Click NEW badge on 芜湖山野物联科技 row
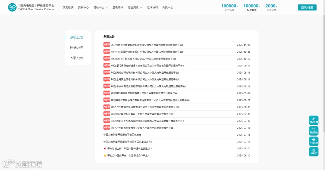 tap(107, 72)
